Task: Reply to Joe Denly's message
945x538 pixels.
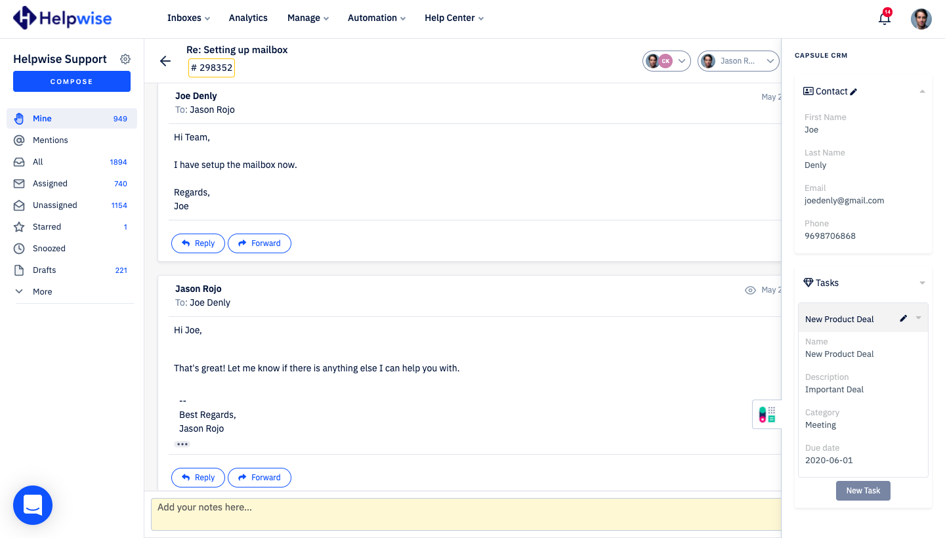Action: 198,243
